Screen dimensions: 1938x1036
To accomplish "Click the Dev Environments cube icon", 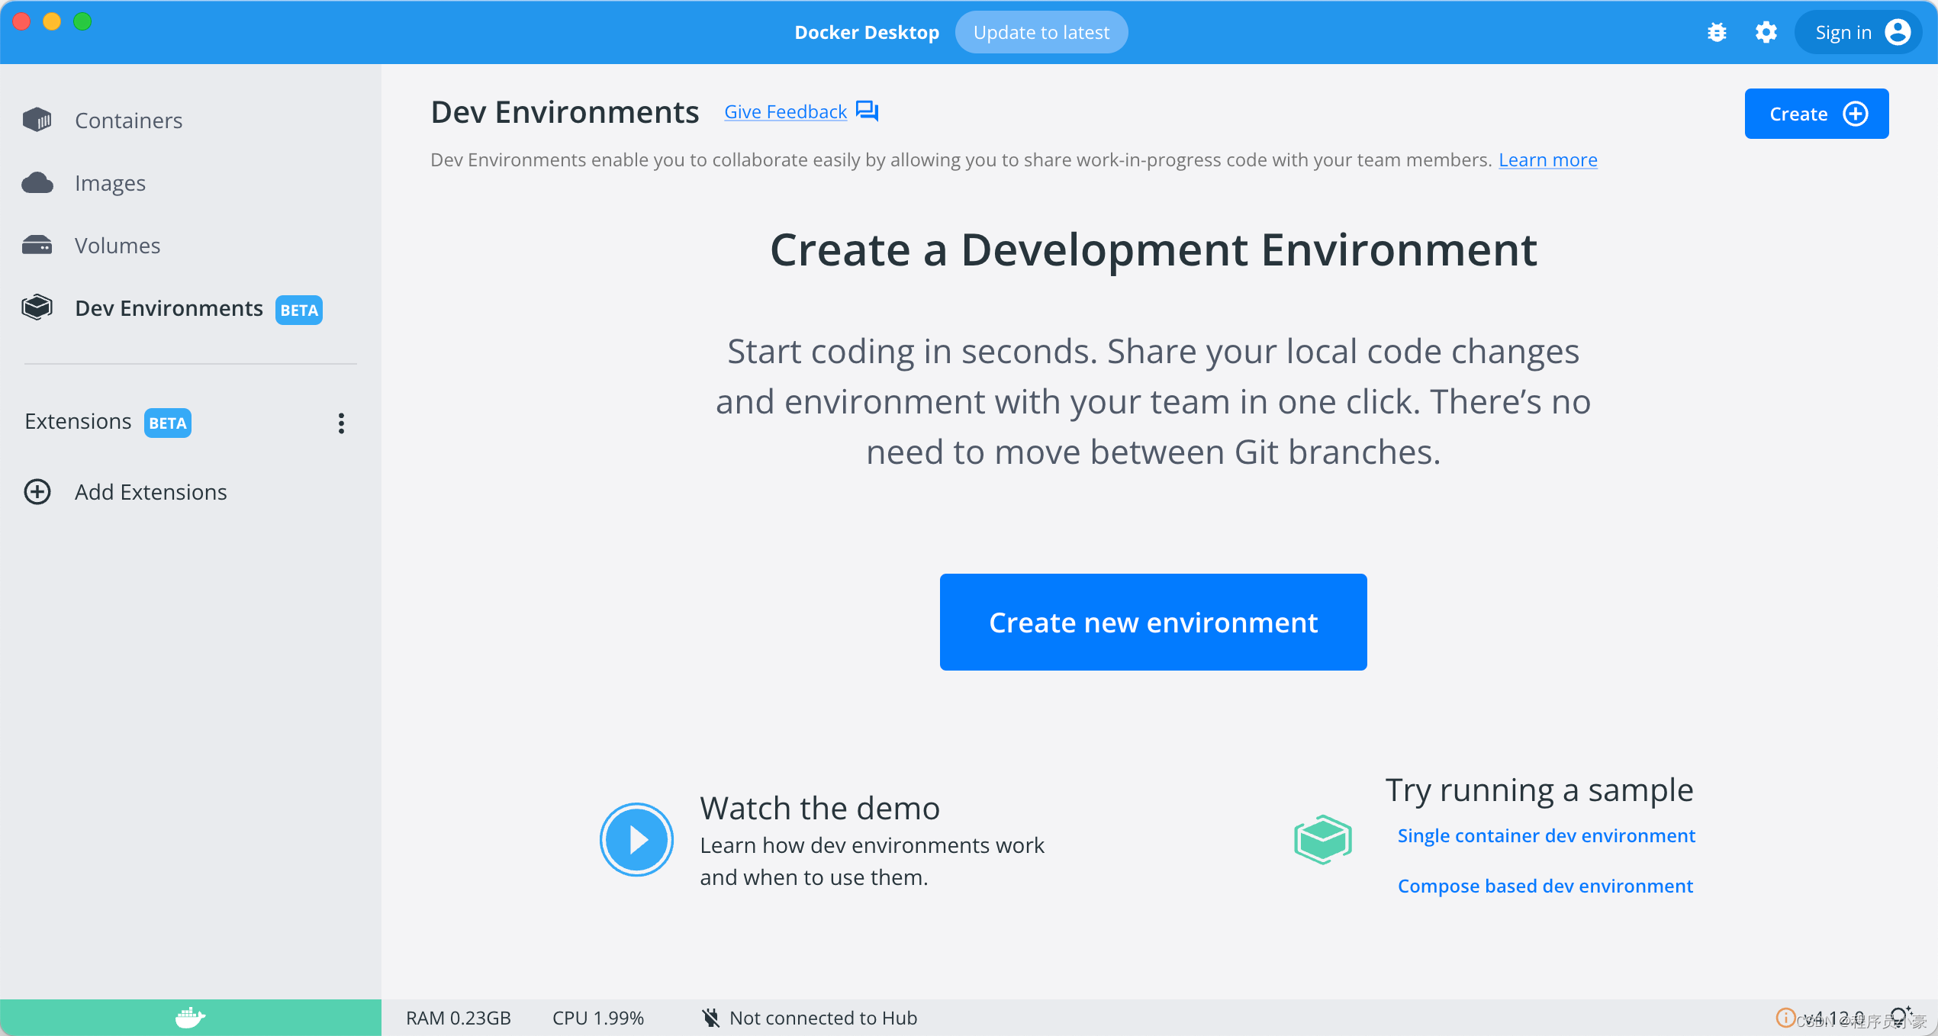I will [x=36, y=307].
